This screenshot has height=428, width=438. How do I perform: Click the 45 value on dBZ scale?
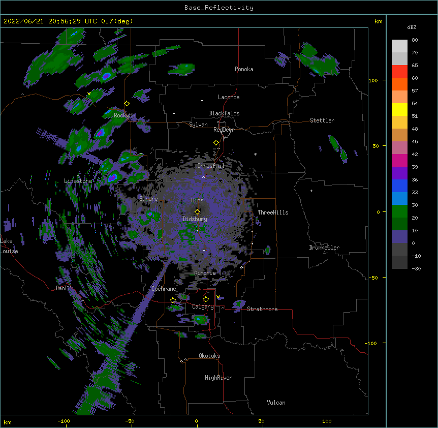point(415,142)
